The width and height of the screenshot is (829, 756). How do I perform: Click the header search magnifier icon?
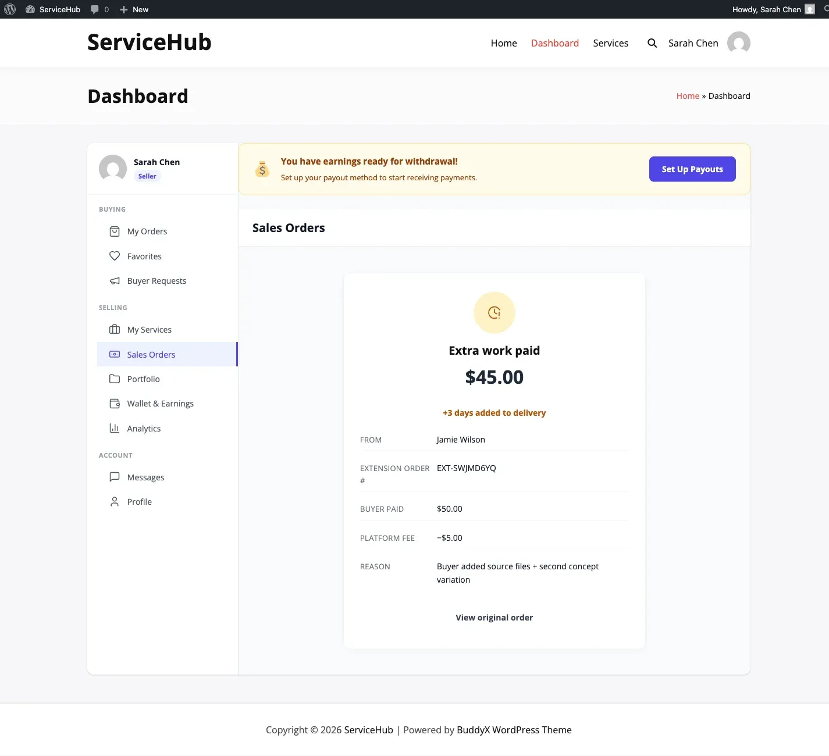click(652, 43)
